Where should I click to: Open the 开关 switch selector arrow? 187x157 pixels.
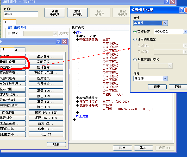(55, 34)
